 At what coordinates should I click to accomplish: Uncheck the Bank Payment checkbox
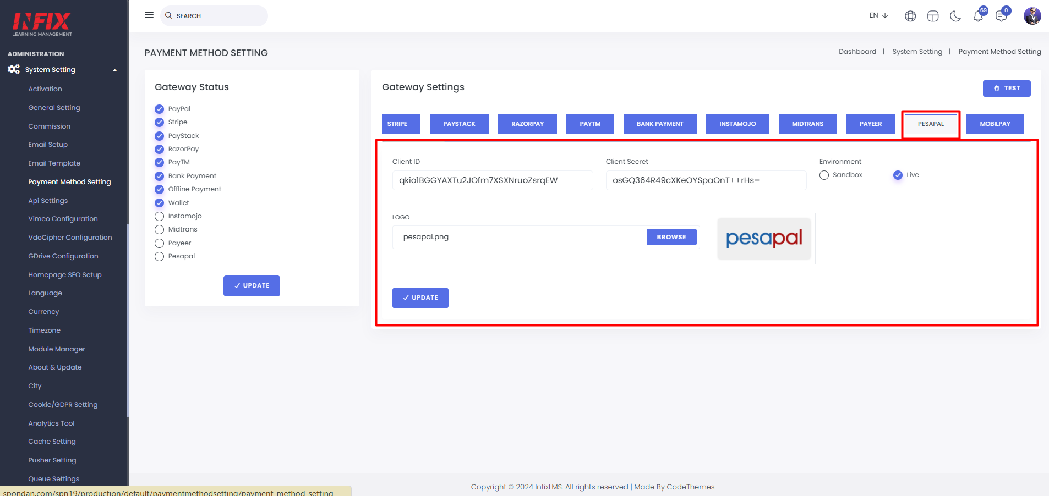click(159, 176)
